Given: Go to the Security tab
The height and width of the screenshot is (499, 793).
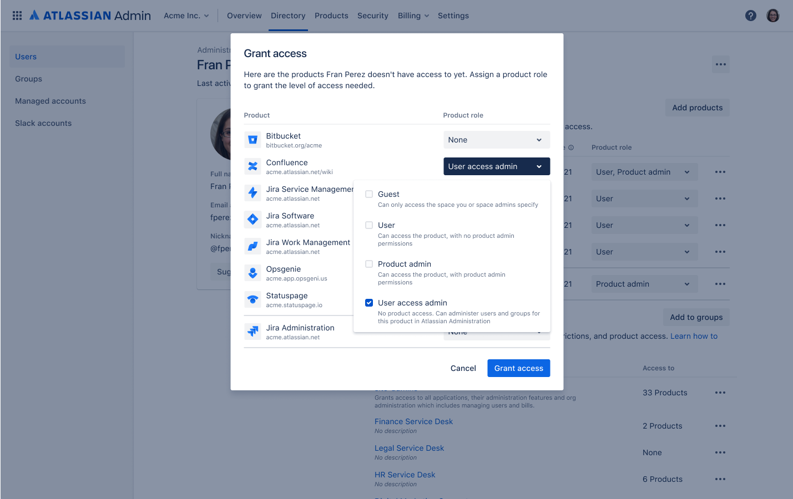Looking at the screenshot, I should click(373, 16).
